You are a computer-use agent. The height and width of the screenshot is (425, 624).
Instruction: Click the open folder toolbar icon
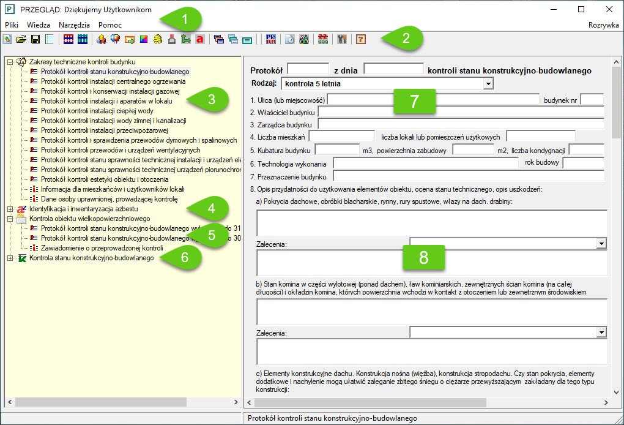(x=21, y=39)
